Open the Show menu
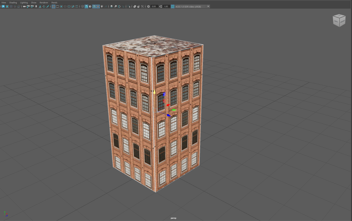Viewport: 352px width, 221px height. coord(34,2)
